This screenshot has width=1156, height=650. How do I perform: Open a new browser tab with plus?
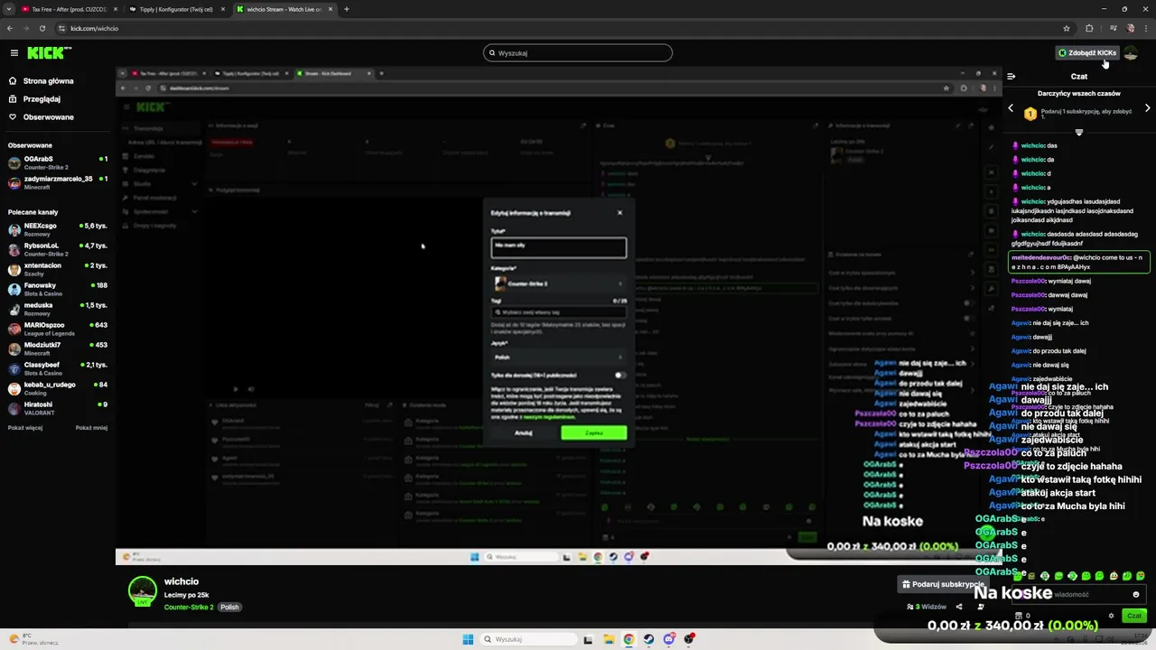[x=347, y=9]
